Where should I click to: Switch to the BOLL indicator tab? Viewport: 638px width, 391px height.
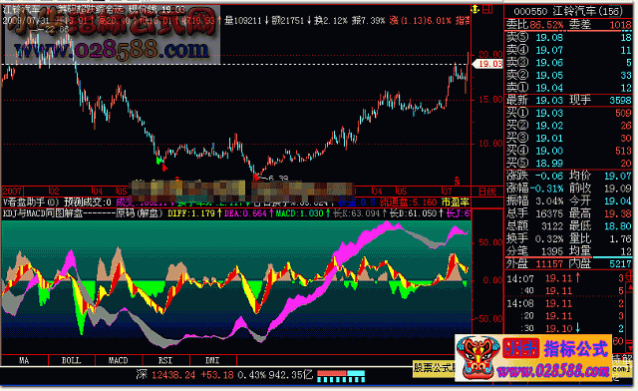pos(72,360)
